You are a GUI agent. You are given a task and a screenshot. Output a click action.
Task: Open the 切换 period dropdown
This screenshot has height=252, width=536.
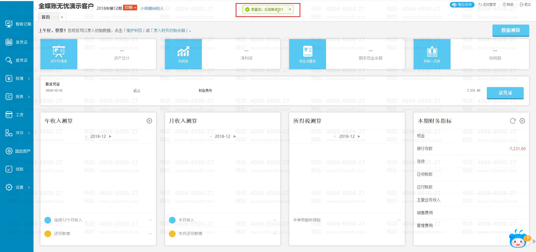(x=130, y=8)
